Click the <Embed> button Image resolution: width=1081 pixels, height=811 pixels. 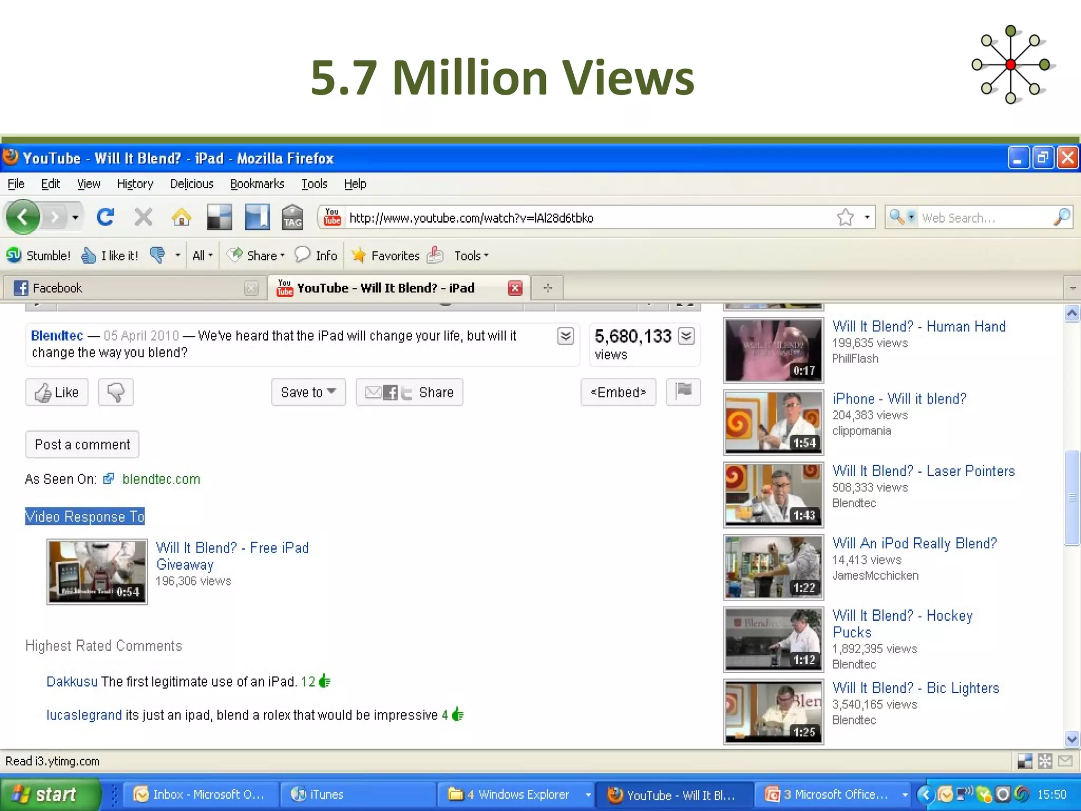(x=618, y=392)
